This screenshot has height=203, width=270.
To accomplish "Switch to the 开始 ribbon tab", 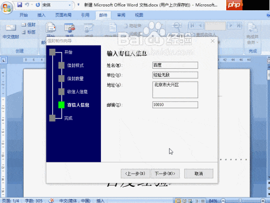I will coord(24,15).
